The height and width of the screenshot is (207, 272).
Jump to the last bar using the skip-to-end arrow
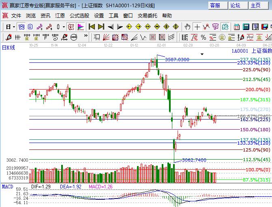pyautogui.click(x=101, y=27)
